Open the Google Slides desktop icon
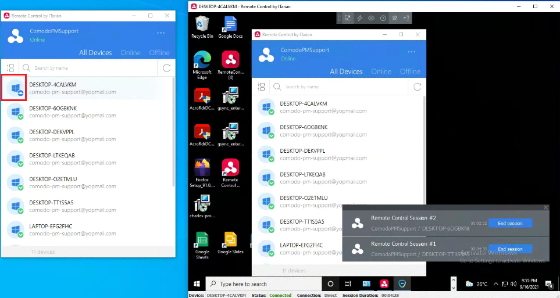 [230, 243]
